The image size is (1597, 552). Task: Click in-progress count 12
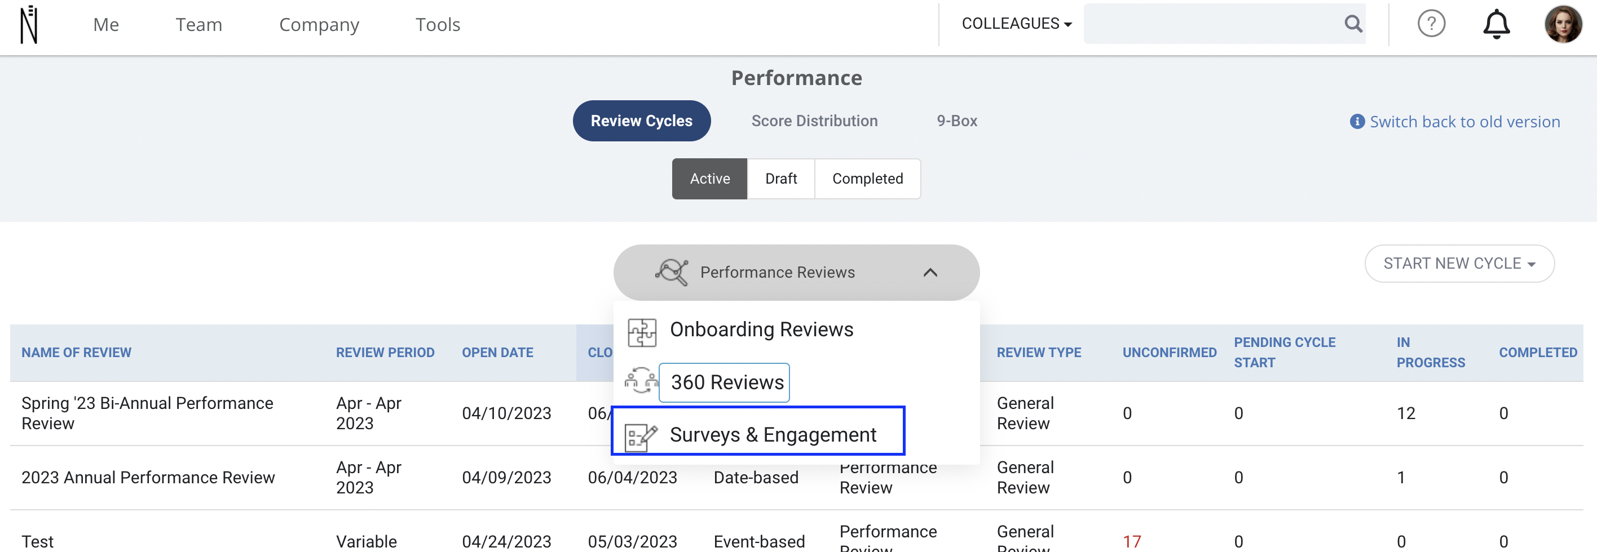(1405, 413)
